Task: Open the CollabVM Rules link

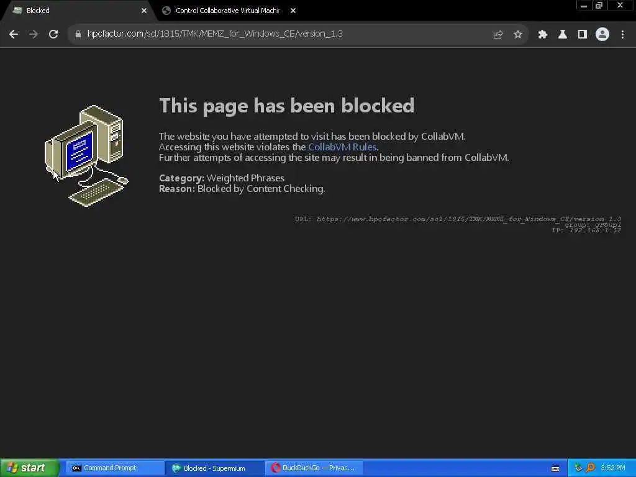Action: [342, 147]
